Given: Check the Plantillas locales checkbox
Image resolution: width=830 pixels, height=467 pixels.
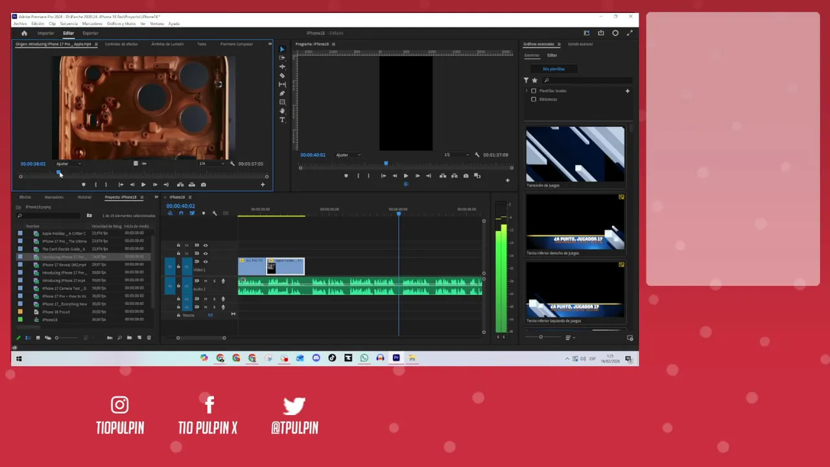Looking at the screenshot, I should pos(534,91).
